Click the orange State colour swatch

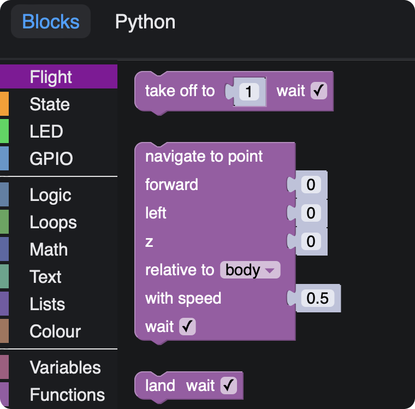point(4,104)
